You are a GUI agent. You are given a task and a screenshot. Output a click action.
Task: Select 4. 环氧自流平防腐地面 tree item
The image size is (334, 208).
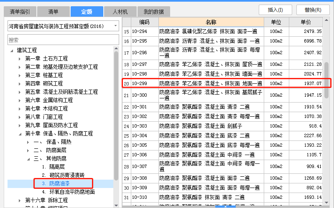click(x=69, y=192)
